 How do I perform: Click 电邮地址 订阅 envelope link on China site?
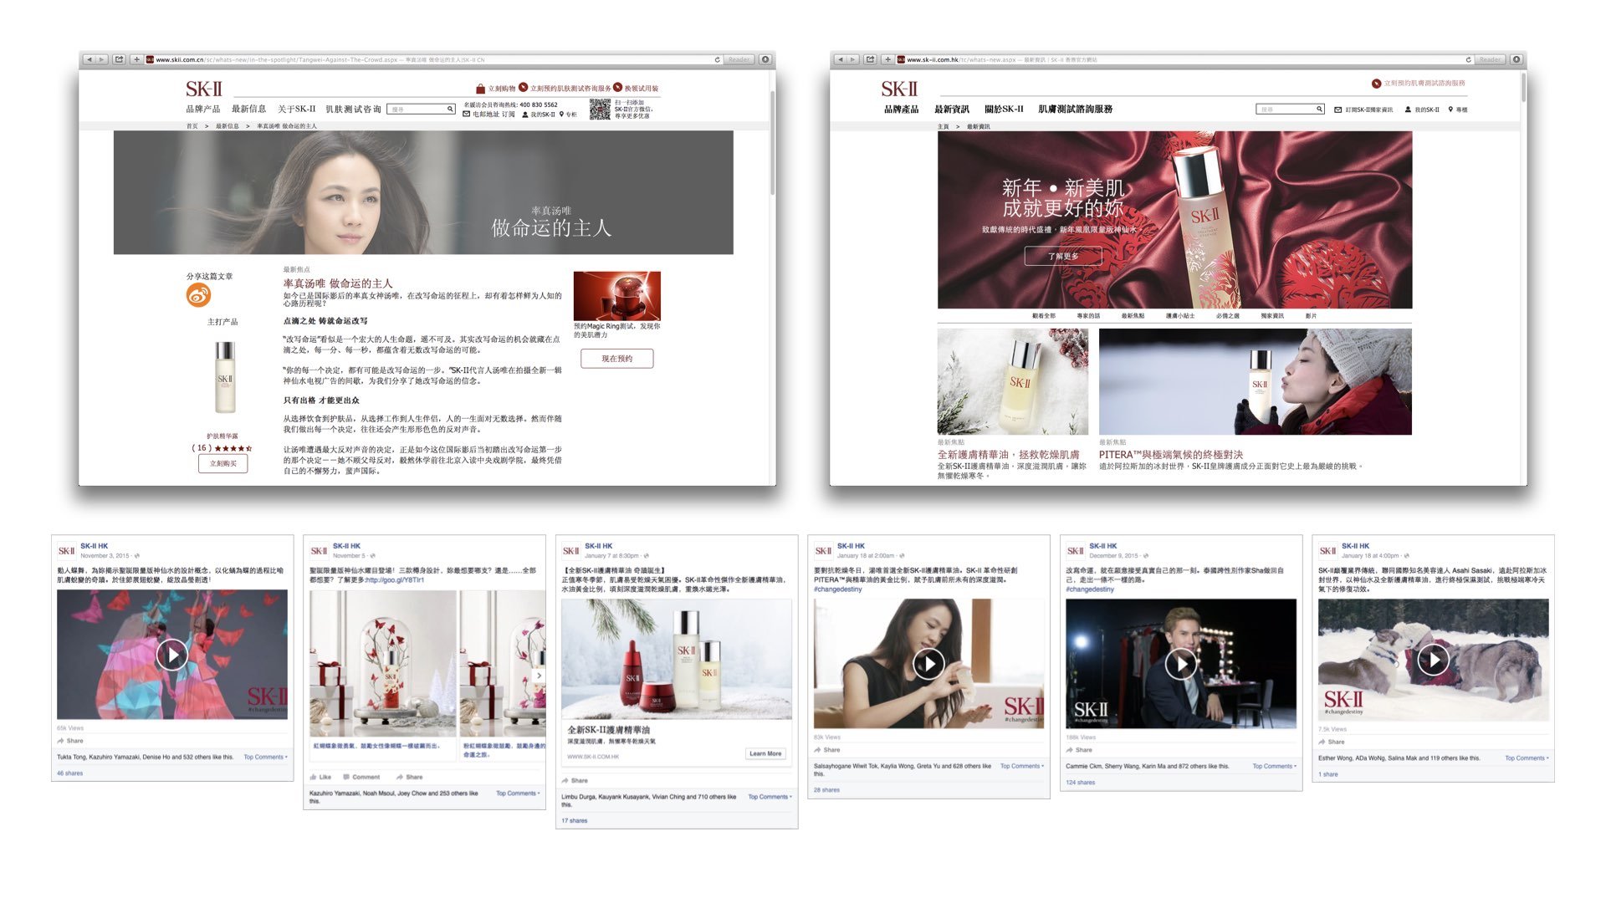tap(488, 115)
